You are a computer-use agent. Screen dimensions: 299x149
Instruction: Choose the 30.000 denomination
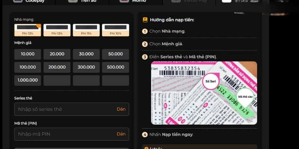pos(86,54)
